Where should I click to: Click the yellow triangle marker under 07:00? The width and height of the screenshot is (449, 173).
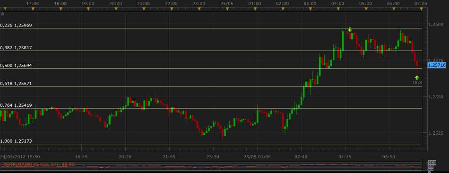421,9
